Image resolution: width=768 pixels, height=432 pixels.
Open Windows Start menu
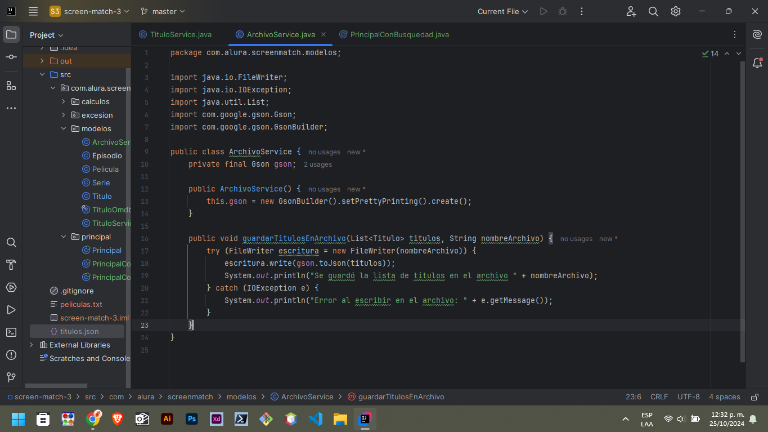(x=19, y=419)
